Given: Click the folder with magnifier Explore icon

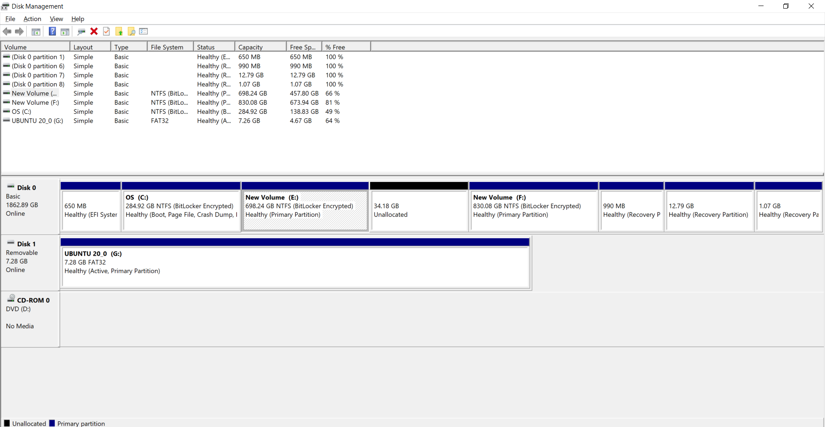Looking at the screenshot, I should 131,31.
